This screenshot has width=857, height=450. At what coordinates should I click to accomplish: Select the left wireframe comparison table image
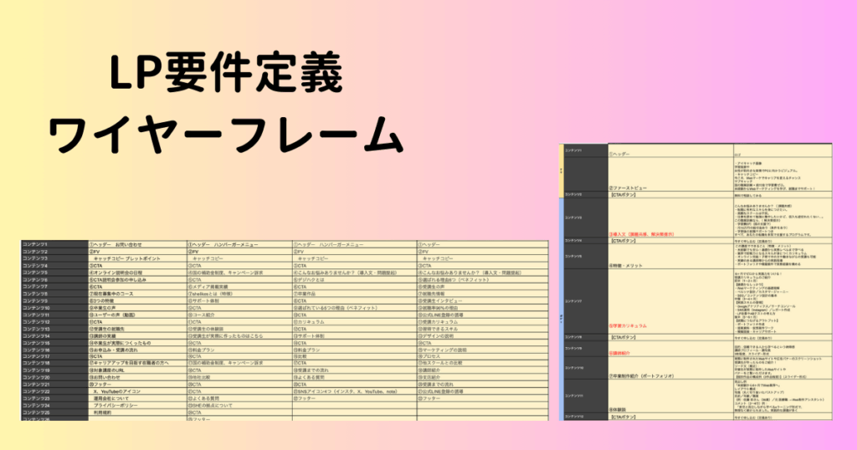285,330
